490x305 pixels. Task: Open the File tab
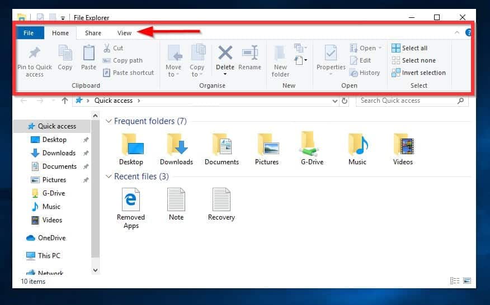click(x=29, y=33)
